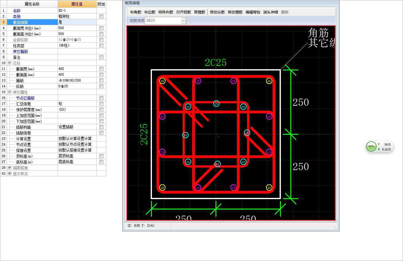Viewport: 403px width, 261px height.
Task: Click the 全部纵筋 value 12⌀25+8⌀25
Action: (x=77, y=40)
